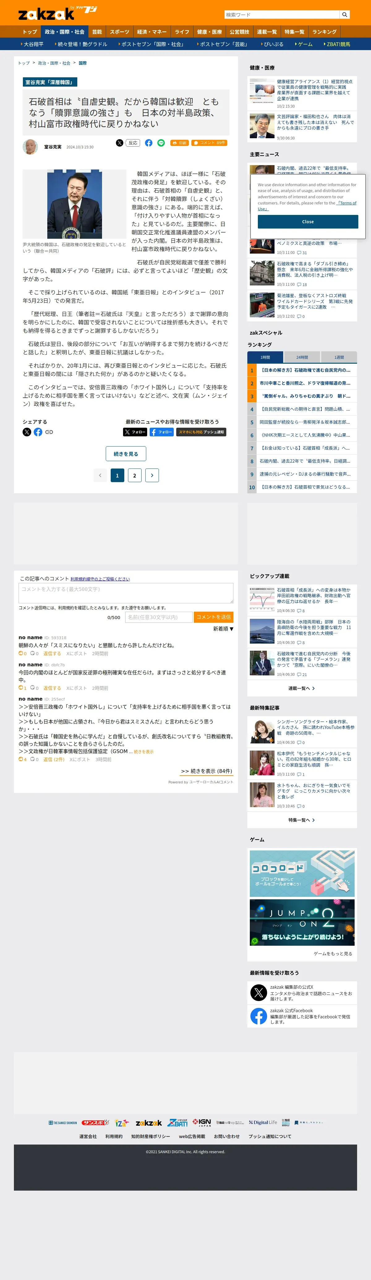
Task: Share via LINE icon beside byline
Action: click(161, 143)
